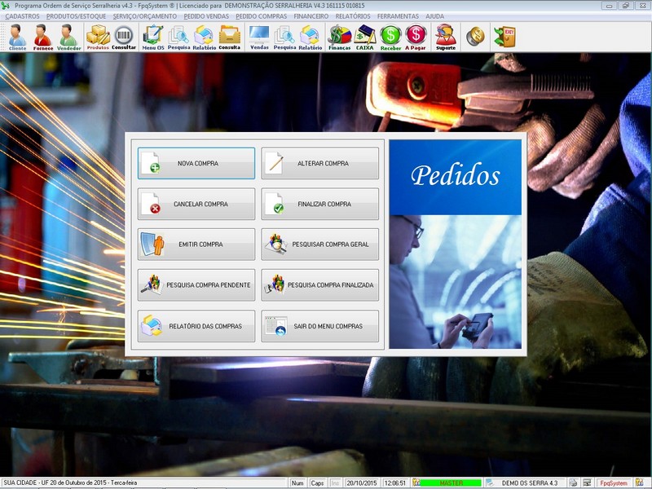Screen dimensions: 652x489
Task: Click the PESQUISA COMPRA FINALIZADA button
Action: click(x=319, y=284)
